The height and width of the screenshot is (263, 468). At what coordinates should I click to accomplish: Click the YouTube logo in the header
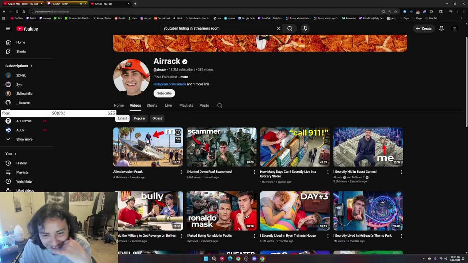pos(27,28)
